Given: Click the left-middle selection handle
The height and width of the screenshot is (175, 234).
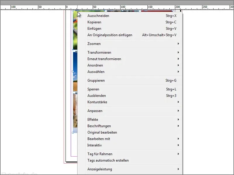Looking at the screenshot, I should tap(73, 71).
